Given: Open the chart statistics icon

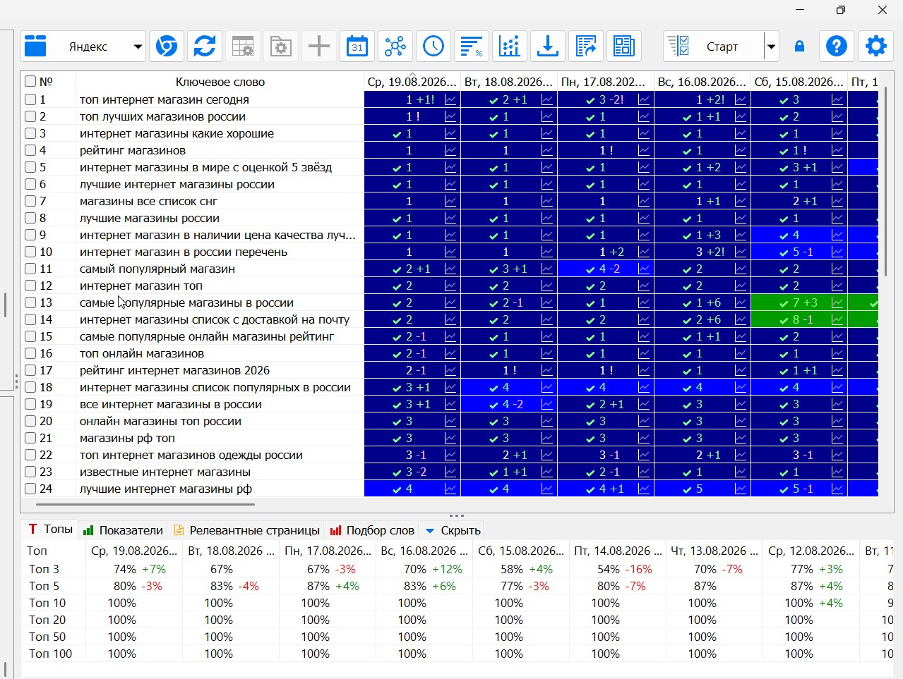Looking at the screenshot, I should [x=510, y=47].
